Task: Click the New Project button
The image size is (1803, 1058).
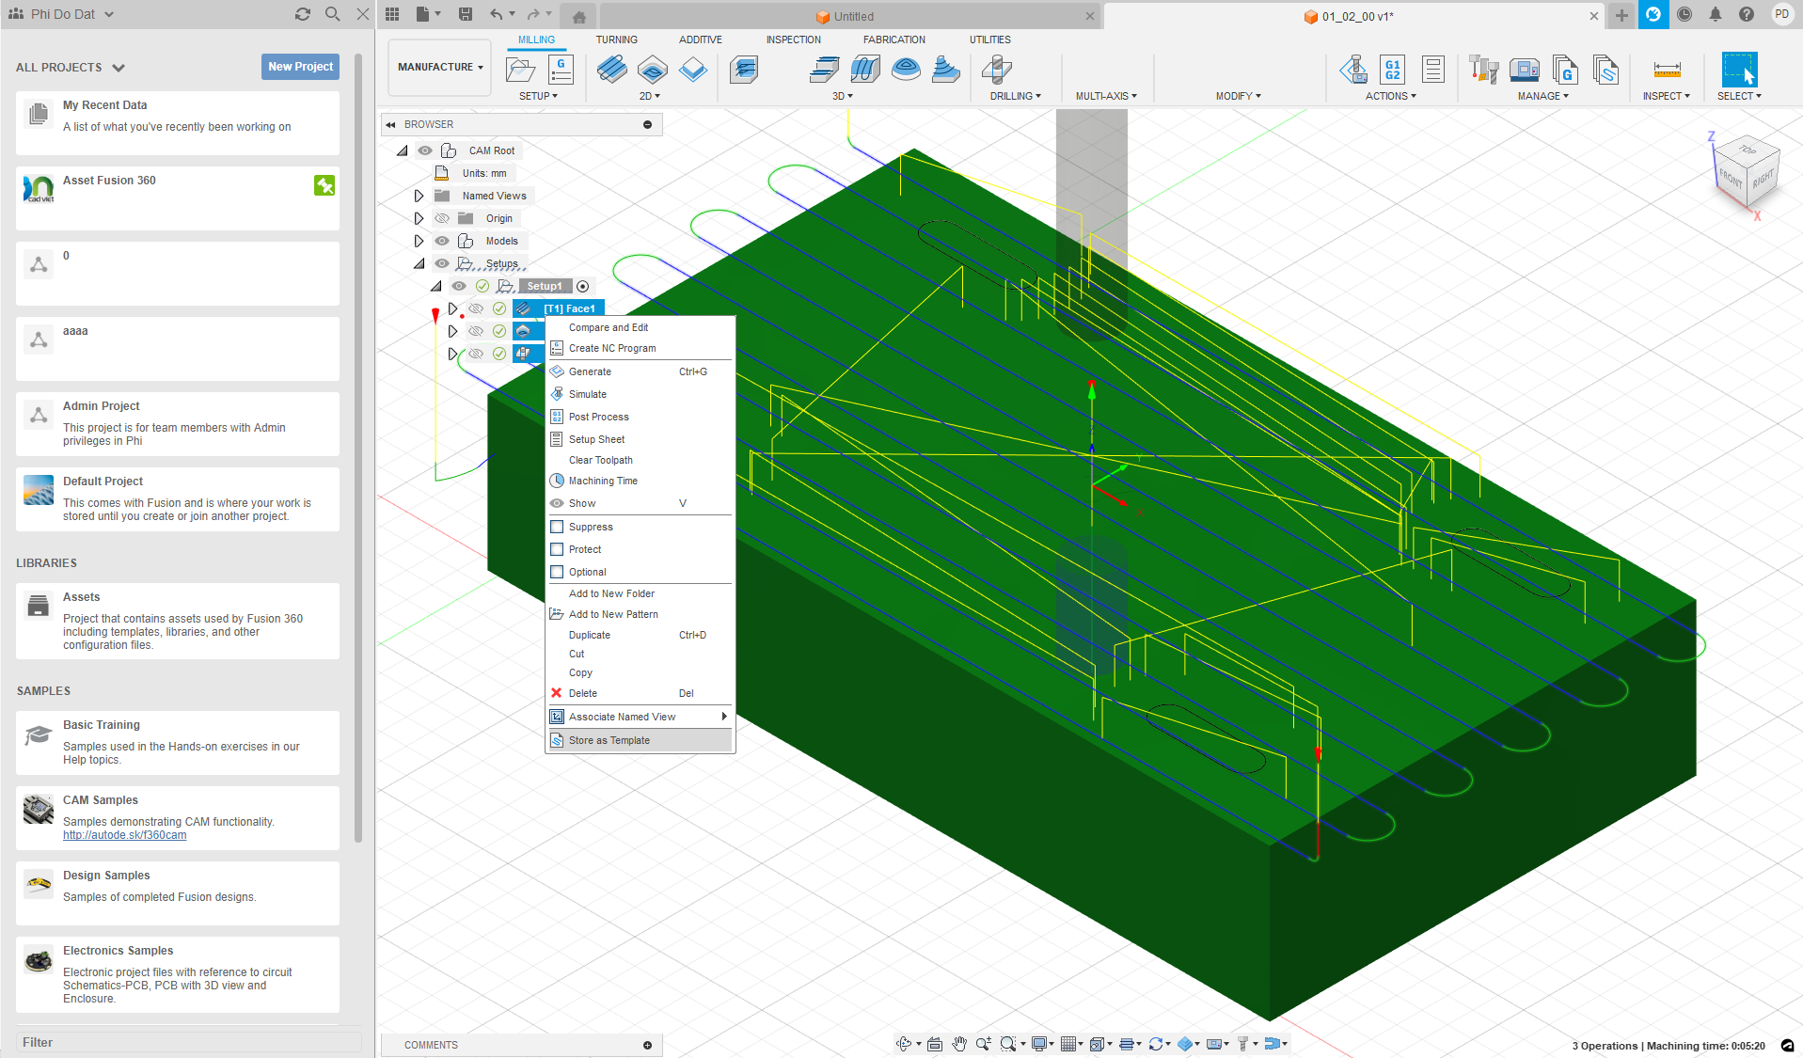Action: (x=300, y=67)
